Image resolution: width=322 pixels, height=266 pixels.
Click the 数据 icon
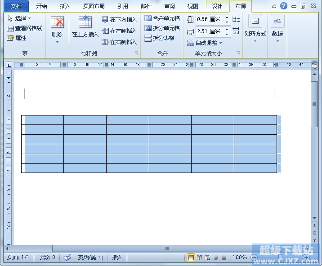(277, 21)
